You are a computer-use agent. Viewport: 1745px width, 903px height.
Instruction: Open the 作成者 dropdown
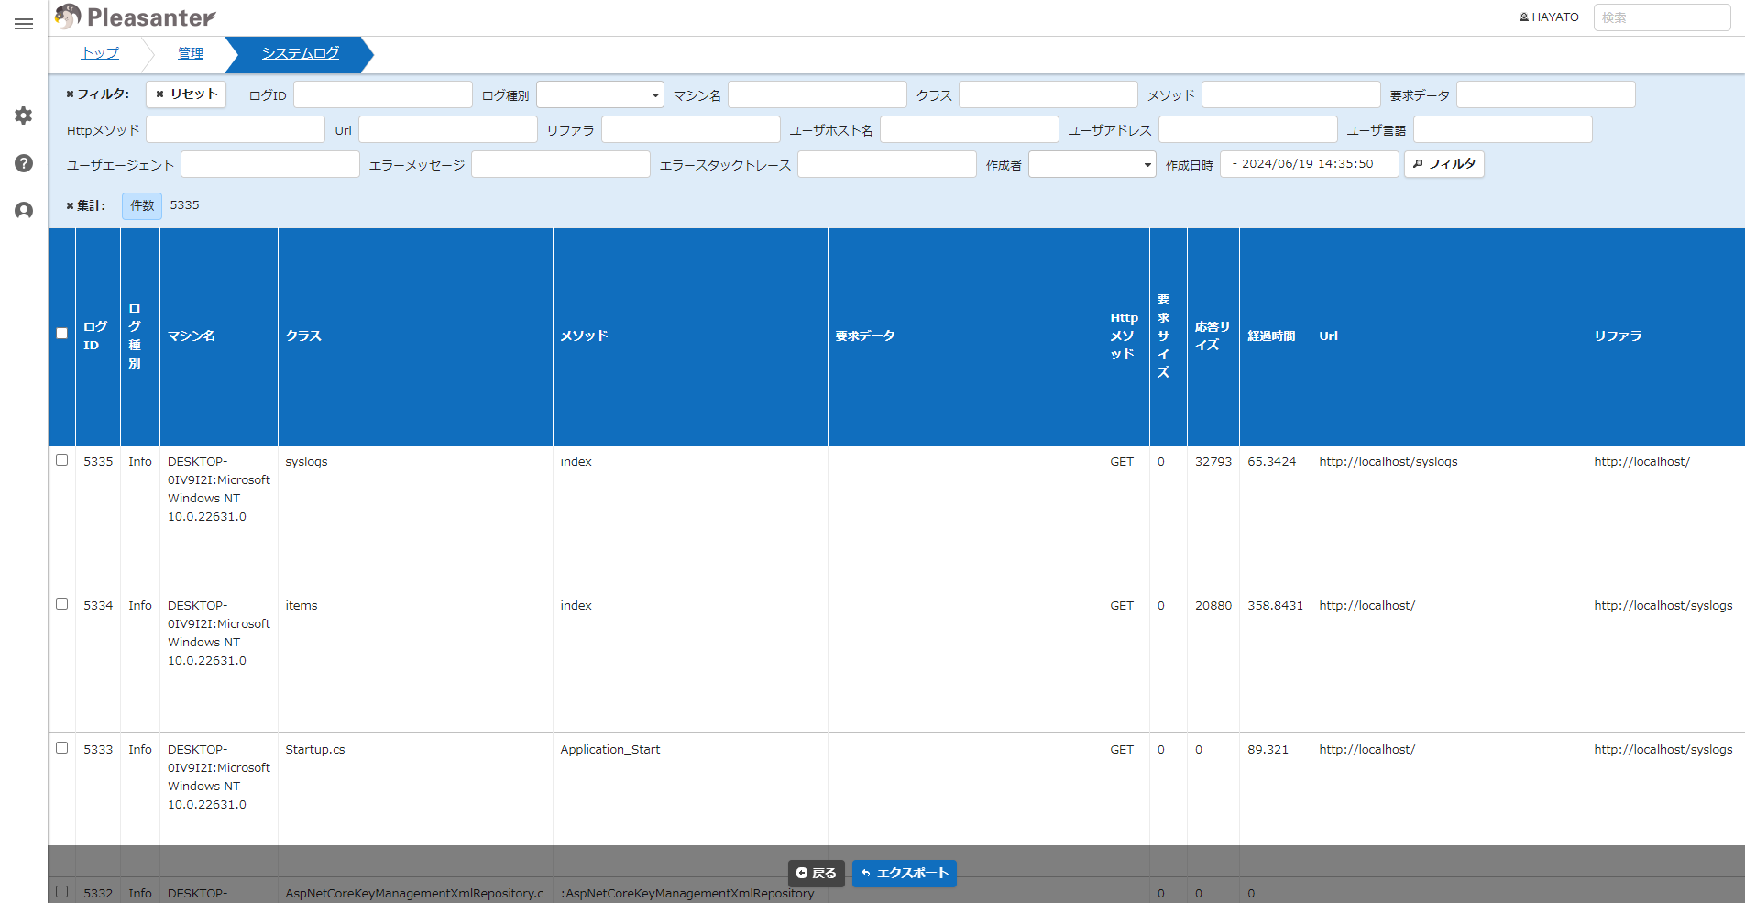coord(1092,164)
